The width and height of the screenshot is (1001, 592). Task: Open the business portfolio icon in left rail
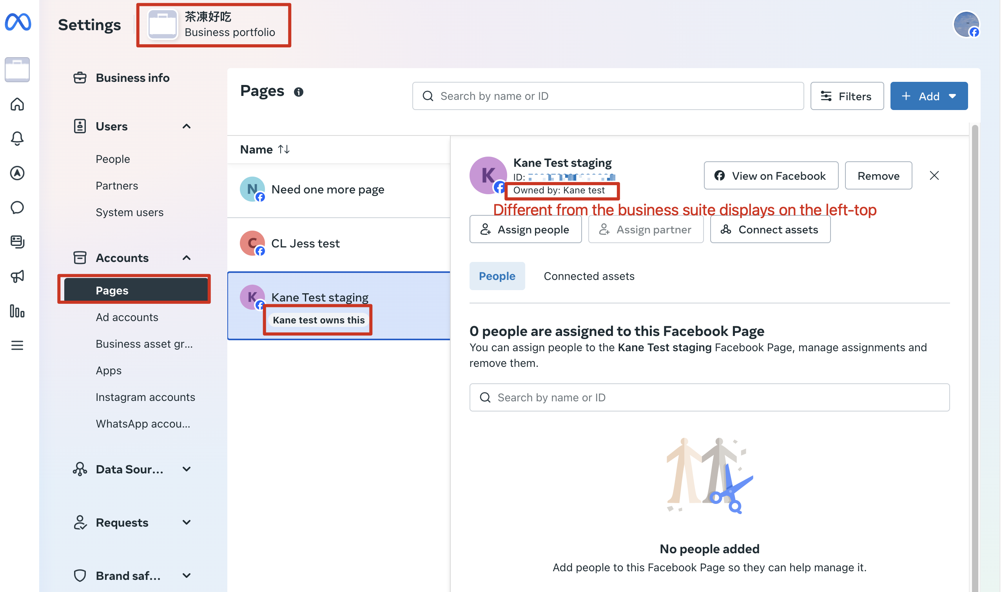[x=17, y=69]
